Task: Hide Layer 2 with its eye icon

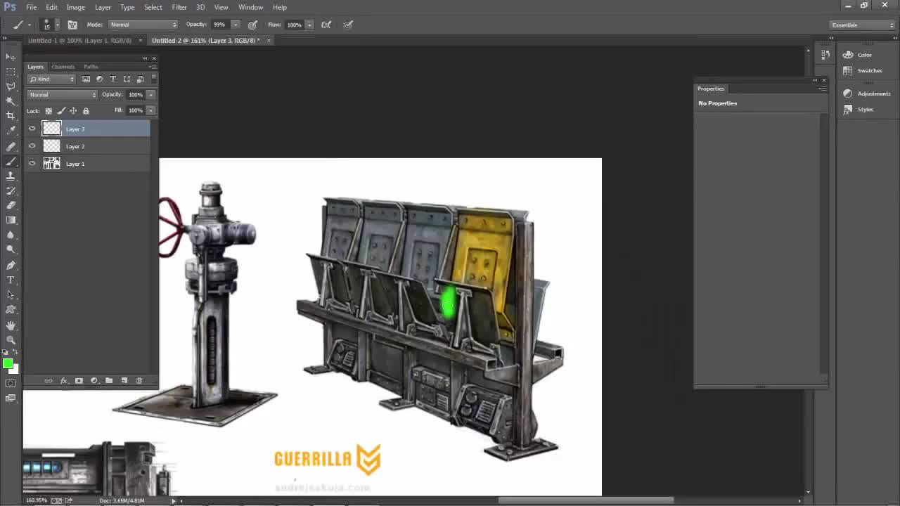Action: coord(32,146)
